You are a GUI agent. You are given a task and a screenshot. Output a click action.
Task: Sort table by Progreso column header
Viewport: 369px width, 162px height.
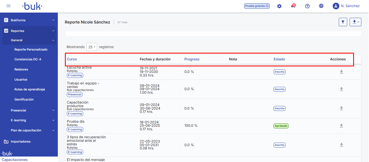(192, 59)
